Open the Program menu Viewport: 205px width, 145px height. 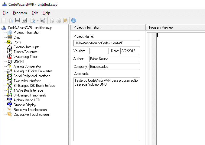point(20,13)
